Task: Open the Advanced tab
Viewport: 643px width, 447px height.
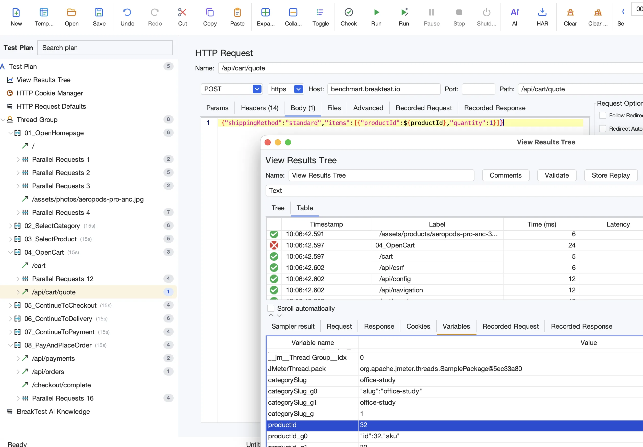Action: point(368,108)
